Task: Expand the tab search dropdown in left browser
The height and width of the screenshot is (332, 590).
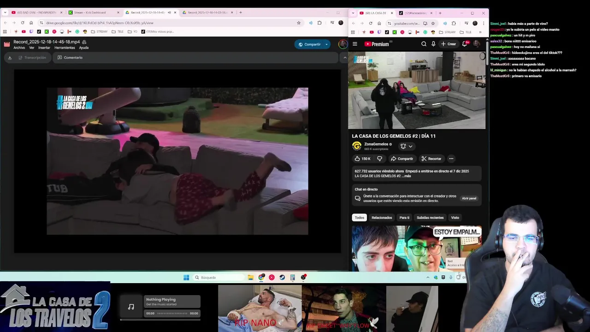Action: pos(5,12)
